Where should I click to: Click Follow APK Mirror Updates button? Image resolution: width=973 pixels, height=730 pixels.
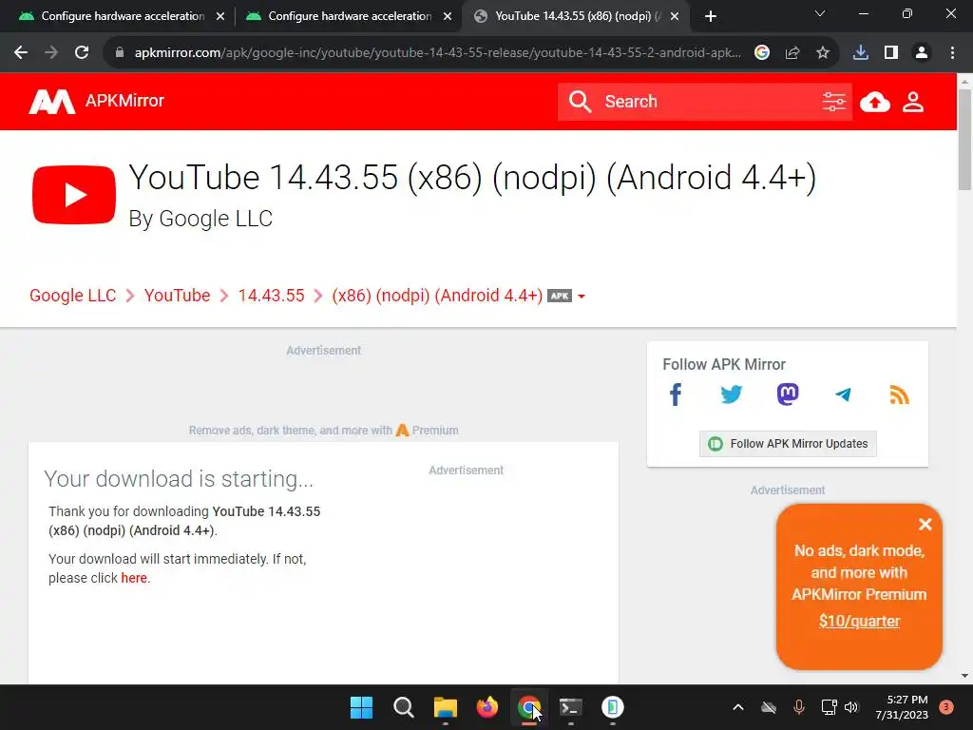tap(788, 444)
